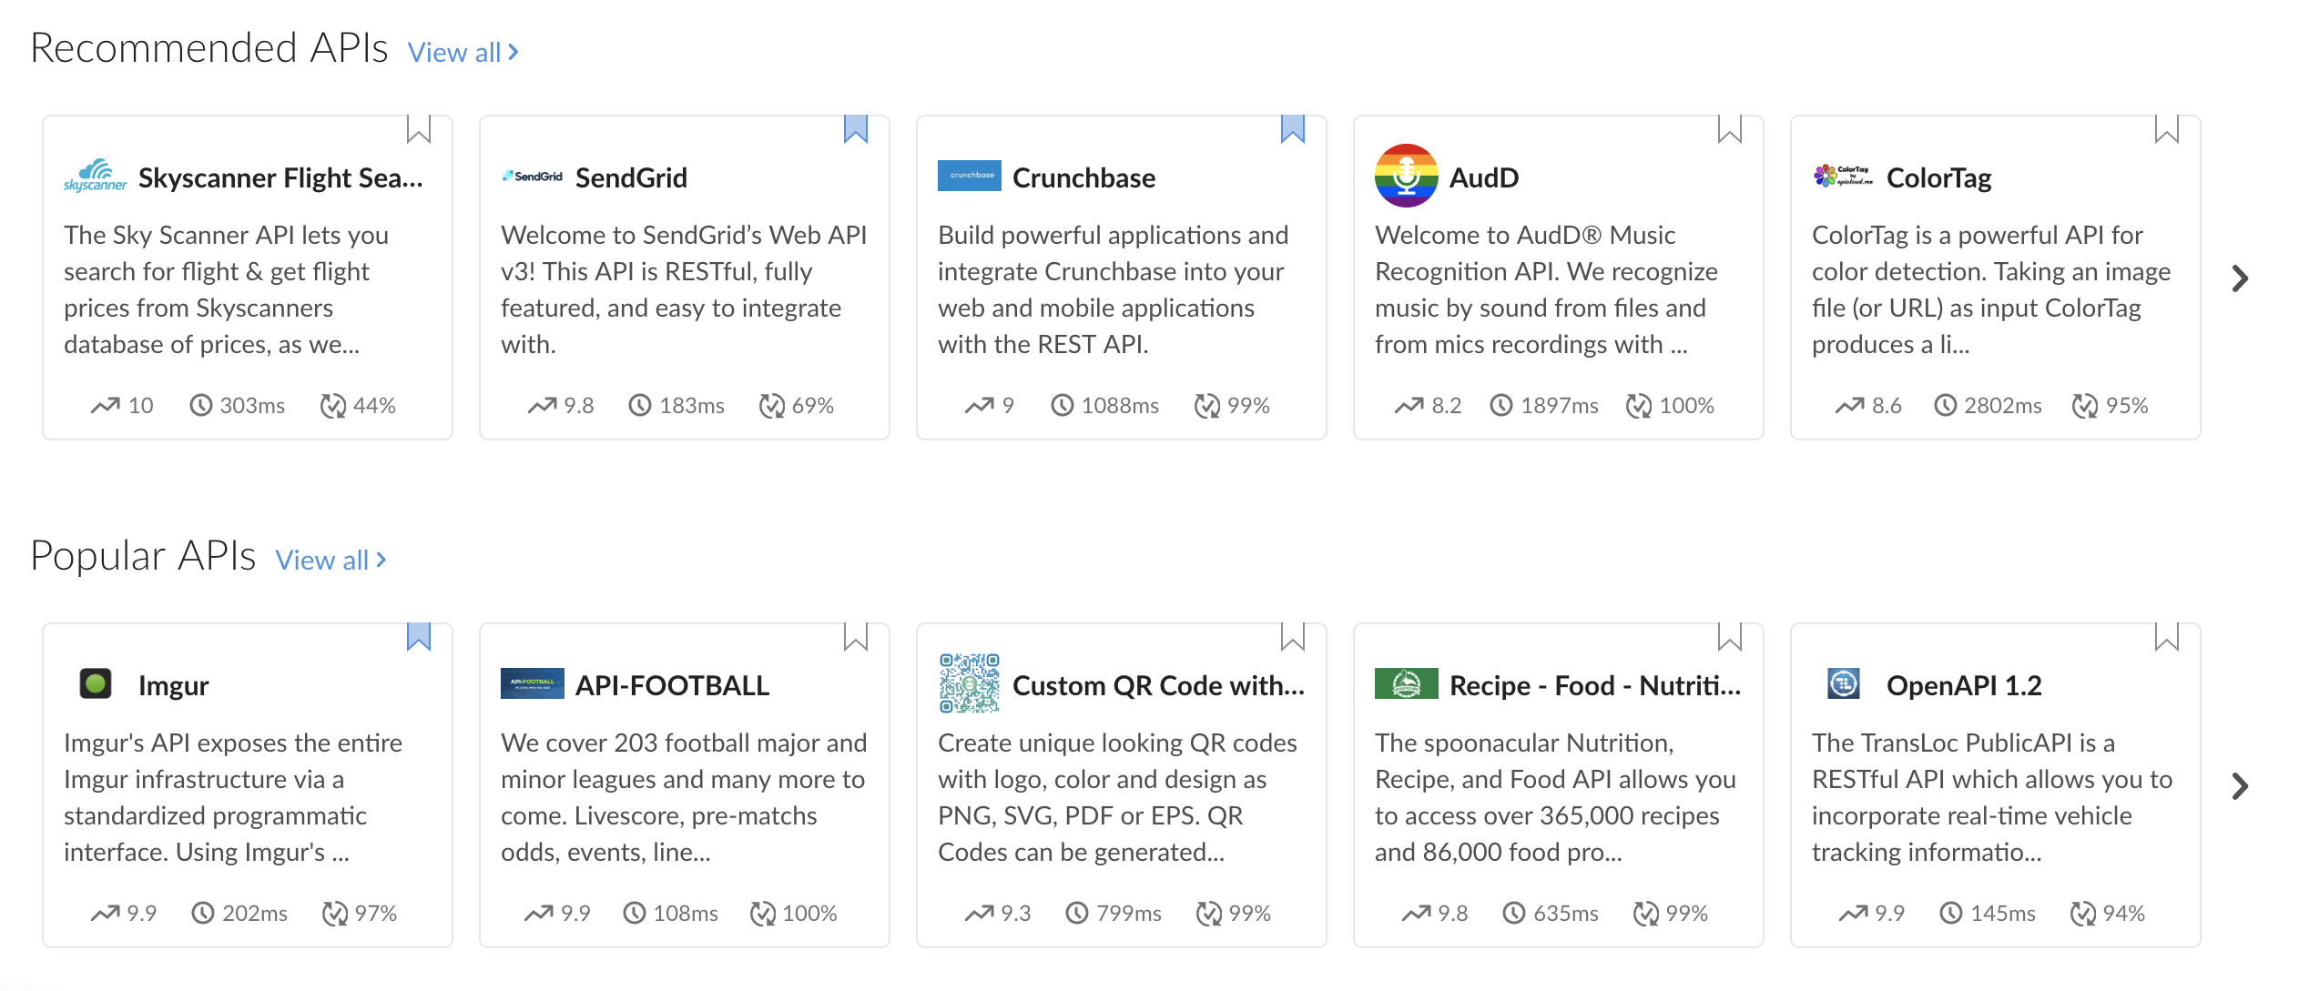
Task: Show next Recommended APIs with right chevron
Action: tap(2241, 278)
